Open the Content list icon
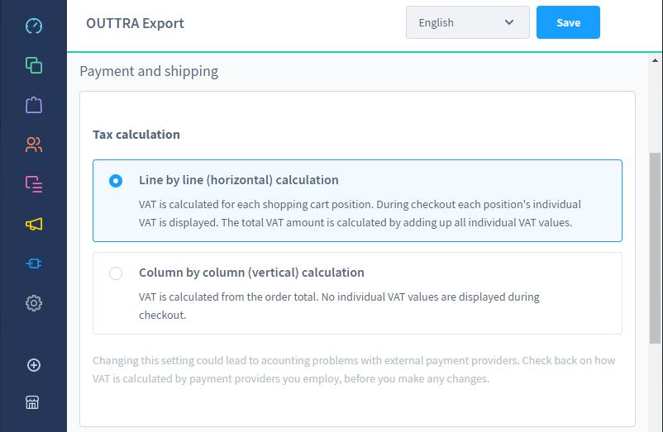The height and width of the screenshot is (432, 663). 34,184
